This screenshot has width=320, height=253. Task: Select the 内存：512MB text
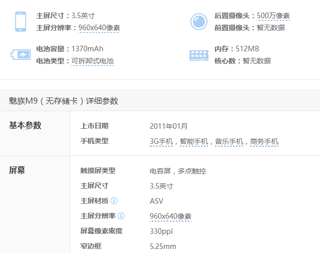coord(237,49)
